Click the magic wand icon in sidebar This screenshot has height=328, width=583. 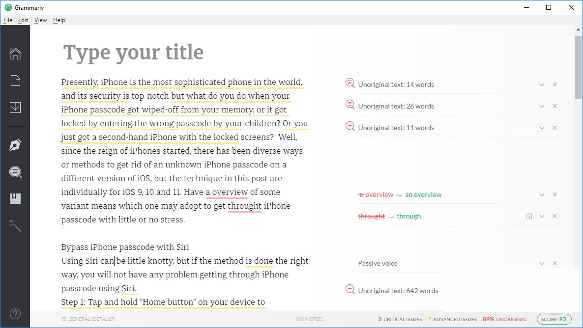pos(15,225)
